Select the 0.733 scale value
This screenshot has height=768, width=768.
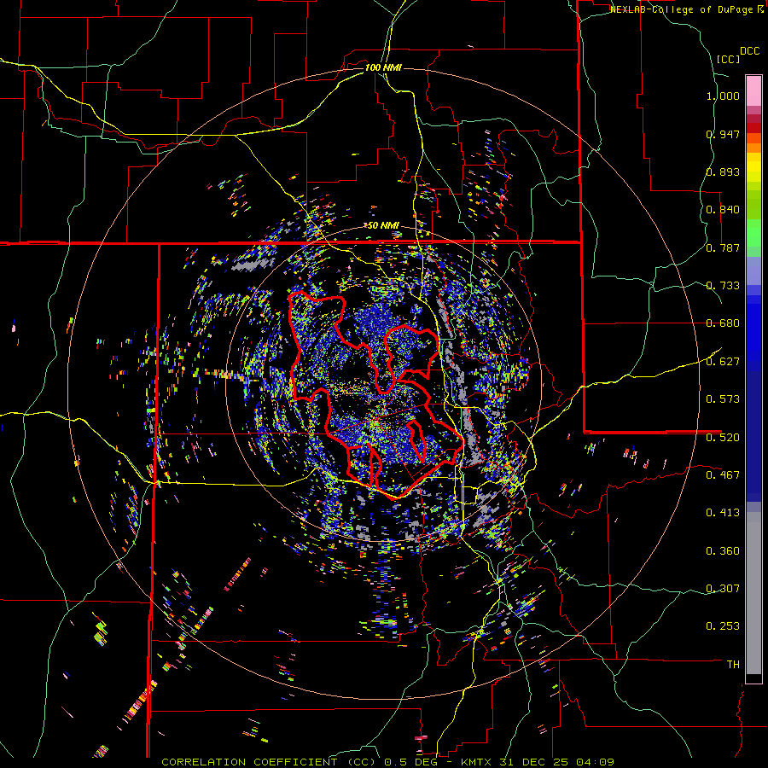(x=723, y=286)
